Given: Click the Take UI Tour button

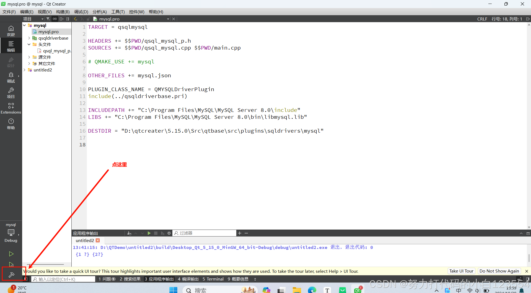Looking at the screenshot, I should pos(461,271).
